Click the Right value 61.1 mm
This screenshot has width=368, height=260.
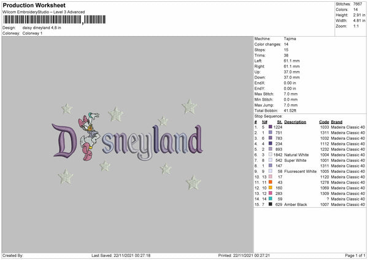tap(292, 66)
